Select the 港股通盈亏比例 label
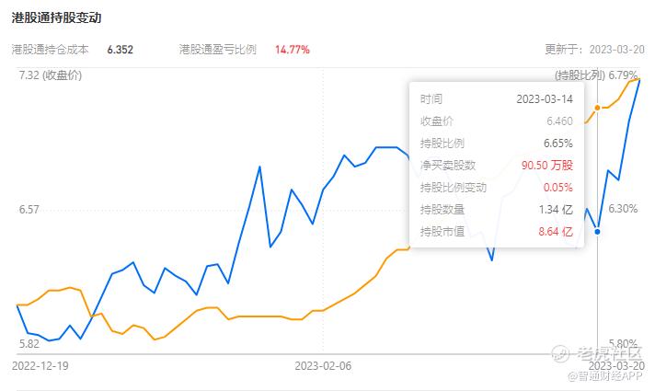Screen dimensions: 655x391 click(x=218, y=50)
